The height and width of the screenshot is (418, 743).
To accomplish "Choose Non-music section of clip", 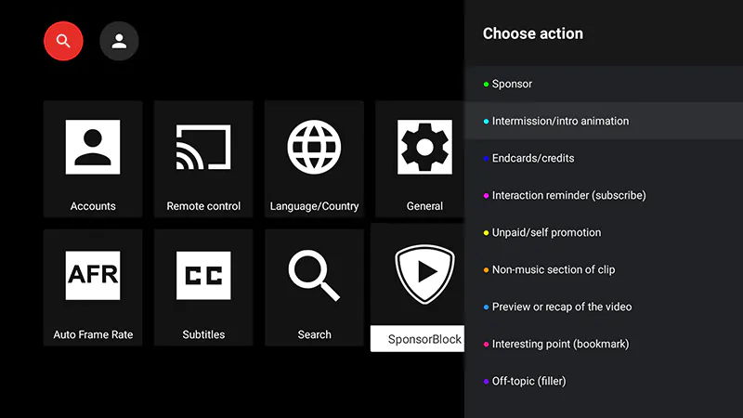I will (604, 269).
